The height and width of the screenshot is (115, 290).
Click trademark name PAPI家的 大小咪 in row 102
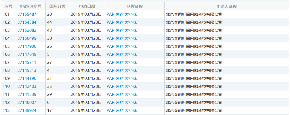point(122,22)
